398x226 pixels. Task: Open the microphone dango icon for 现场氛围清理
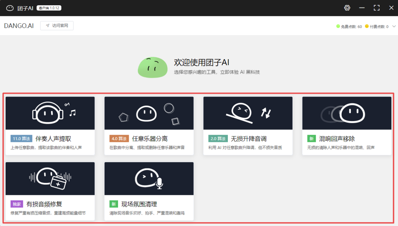click(x=149, y=178)
